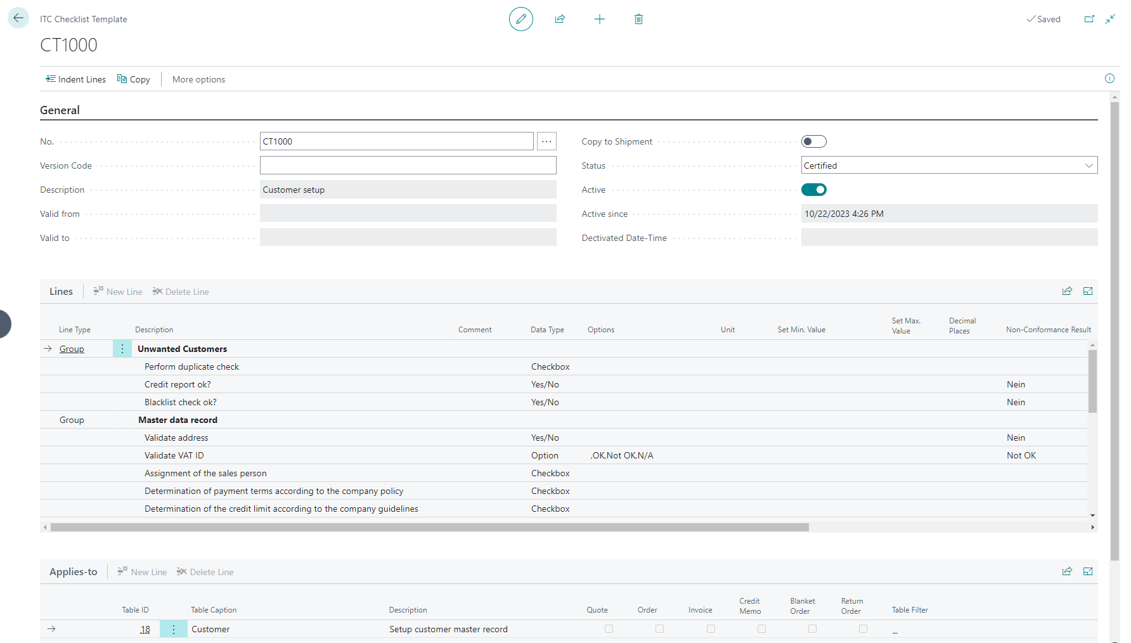
Task: Check the Quote checkbox for Customer row
Action: (609, 629)
